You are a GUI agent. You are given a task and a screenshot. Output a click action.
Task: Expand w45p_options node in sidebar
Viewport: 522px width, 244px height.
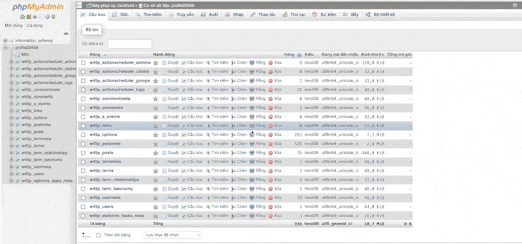click(12, 117)
